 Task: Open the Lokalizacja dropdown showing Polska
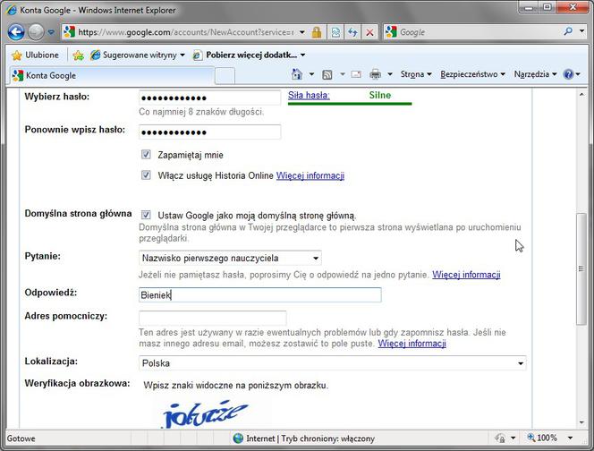tap(332, 363)
